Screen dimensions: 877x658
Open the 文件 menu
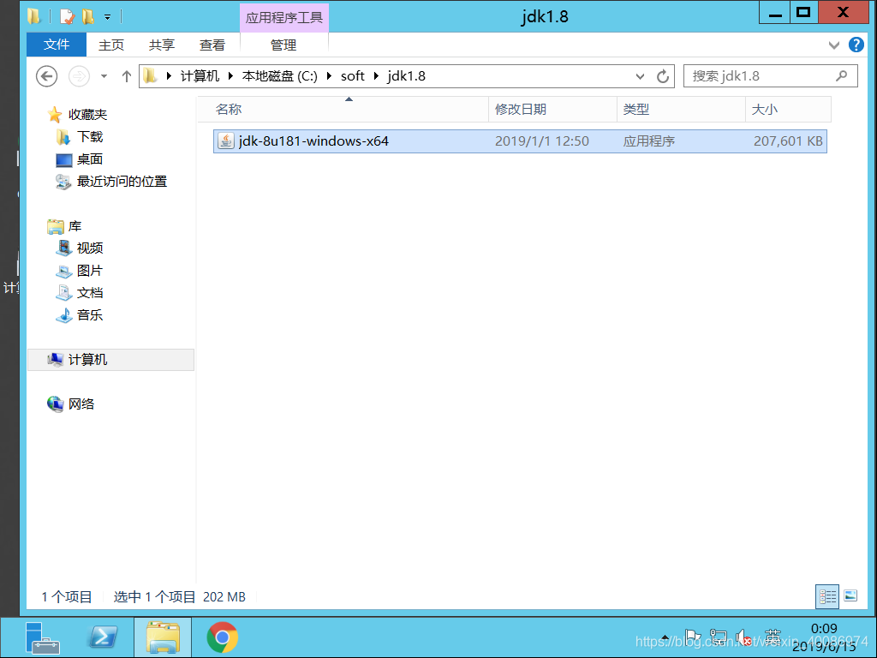(56, 45)
